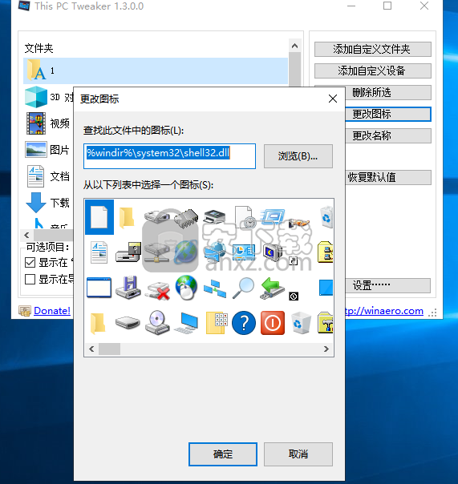Enable the unchecked 显示在导 checkbox
This screenshot has height=484, width=458.
pos(30,280)
